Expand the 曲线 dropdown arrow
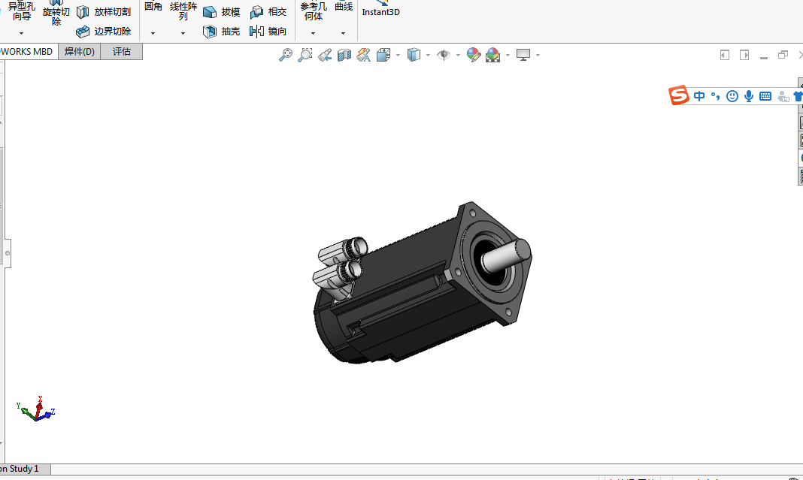Image resolution: width=803 pixels, height=480 pixels. point(343,33)
